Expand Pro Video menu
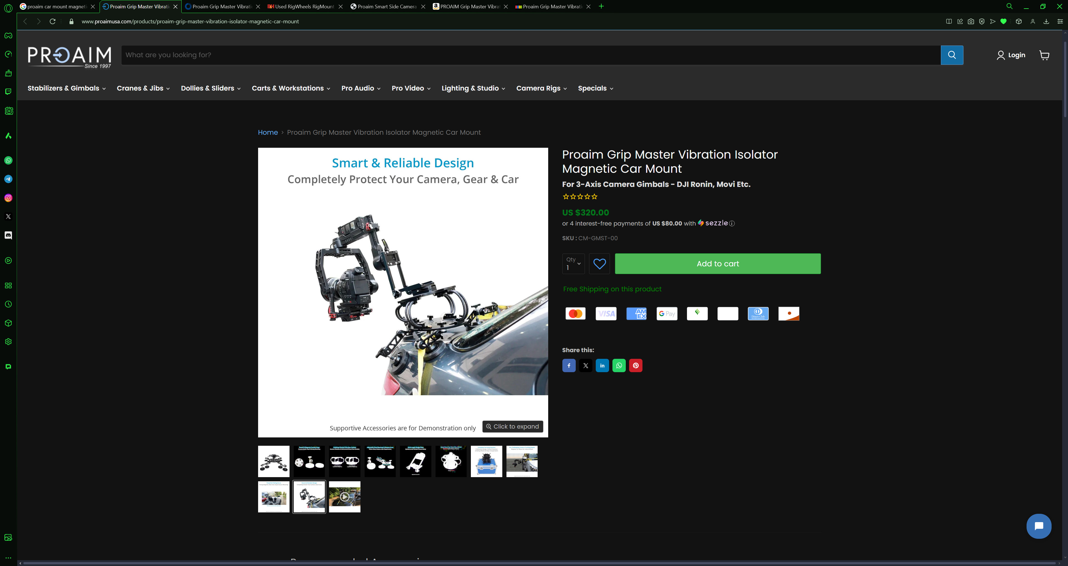1068x566 pixels. tap(411, 88)
